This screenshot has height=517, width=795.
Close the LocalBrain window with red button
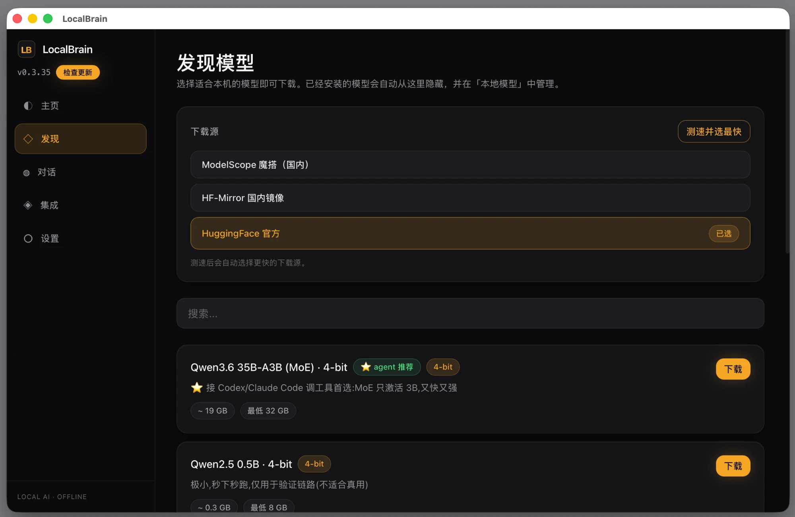(17, 19)
